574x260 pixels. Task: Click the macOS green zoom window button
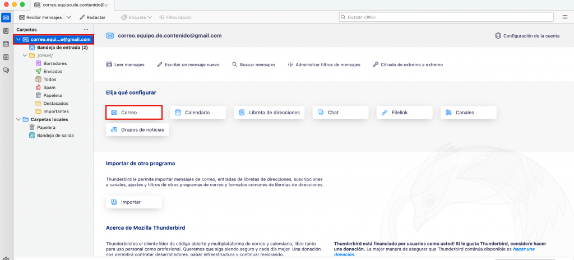tap(22, 4)
